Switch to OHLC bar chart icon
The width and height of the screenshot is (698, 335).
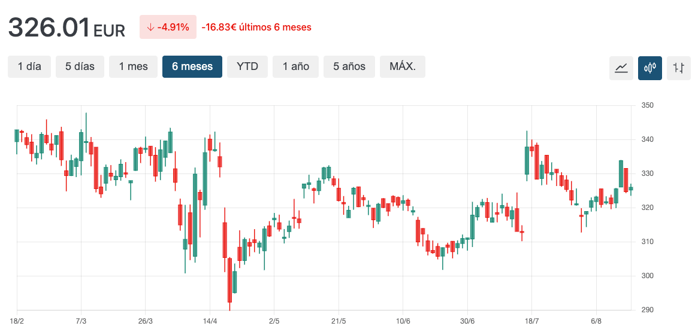point(678,68)
